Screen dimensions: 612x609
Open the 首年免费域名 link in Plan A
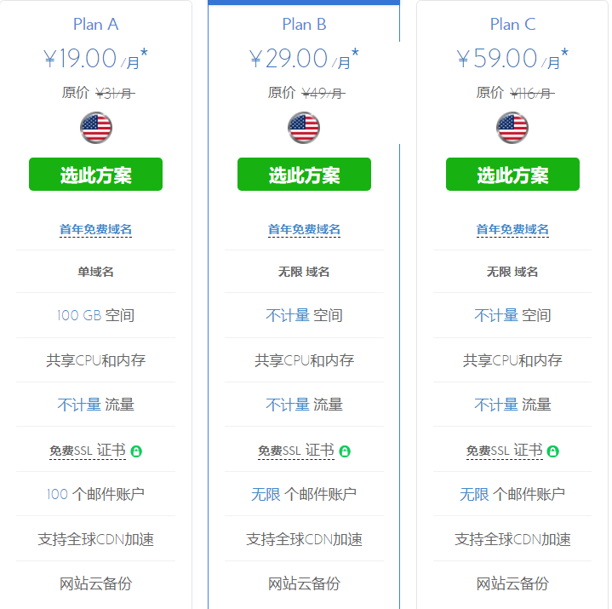click(95, 229)
